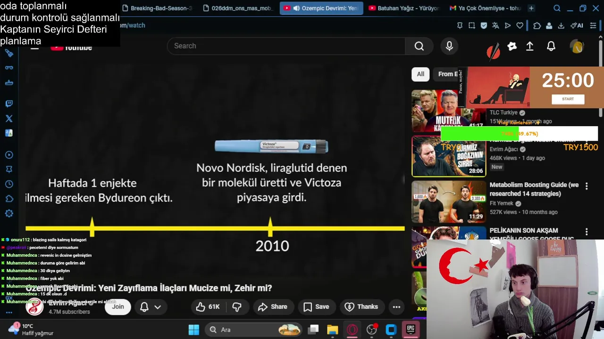Click the YouTube upload arrow icon
The height and width of the screenshot is (339, 604).
click(530, 46)
